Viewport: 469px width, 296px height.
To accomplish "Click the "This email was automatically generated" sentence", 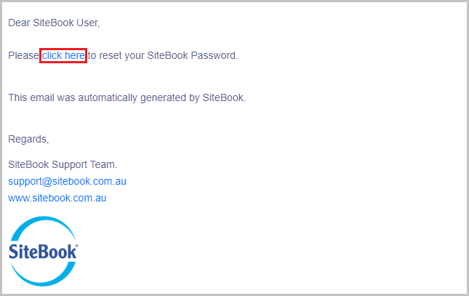I will (x=127, y=97).
